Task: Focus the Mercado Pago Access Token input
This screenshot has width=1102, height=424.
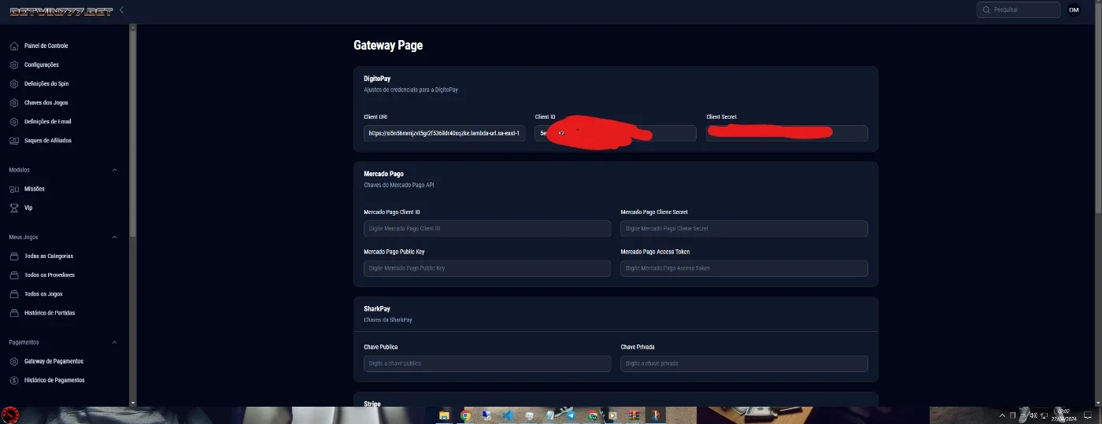Action: coord(744,268)
